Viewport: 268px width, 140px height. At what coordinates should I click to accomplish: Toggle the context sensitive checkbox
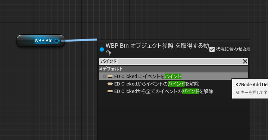[x=212, y=49]
